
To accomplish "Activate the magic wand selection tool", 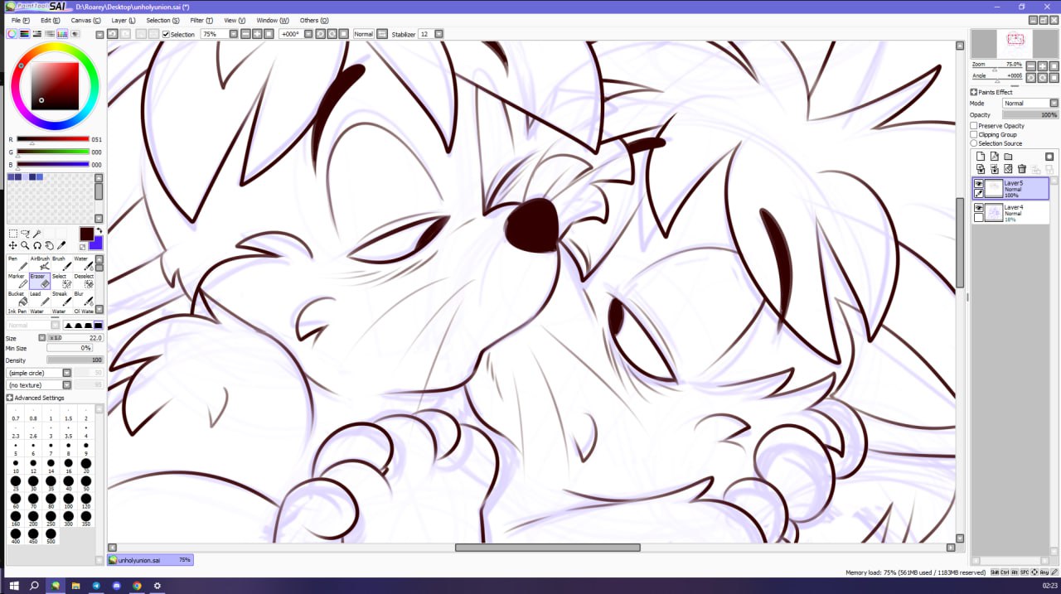I will (37, 234).
